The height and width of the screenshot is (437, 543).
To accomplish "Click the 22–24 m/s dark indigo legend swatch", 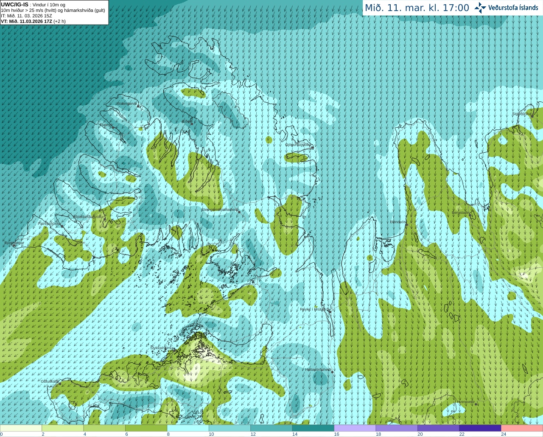I will point(480,428).
